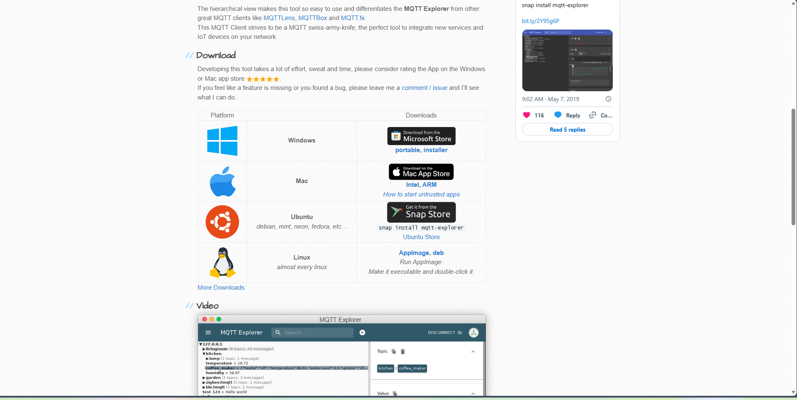Click the coffee_maker breadcrumb chip
The width and height of the screenshot is (797, 400).
(413, 368)
